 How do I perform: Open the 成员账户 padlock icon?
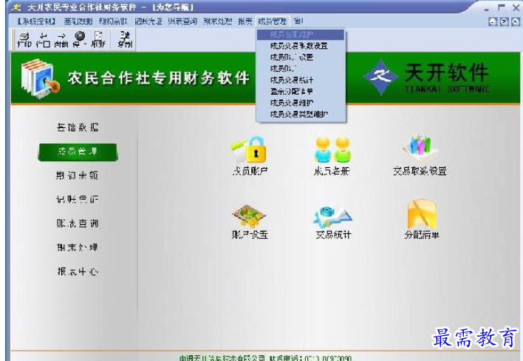[x=250, y=155]
